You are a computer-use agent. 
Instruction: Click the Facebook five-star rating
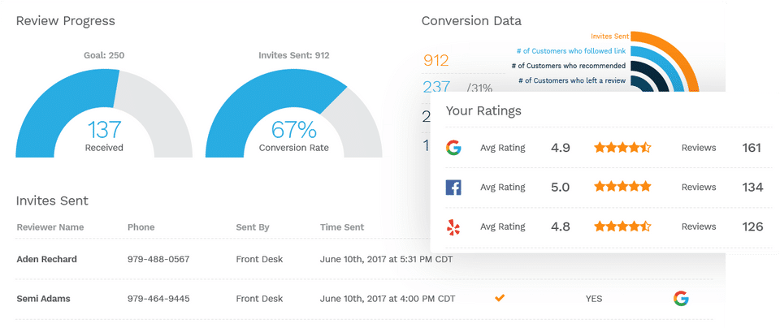click(622, 188)
